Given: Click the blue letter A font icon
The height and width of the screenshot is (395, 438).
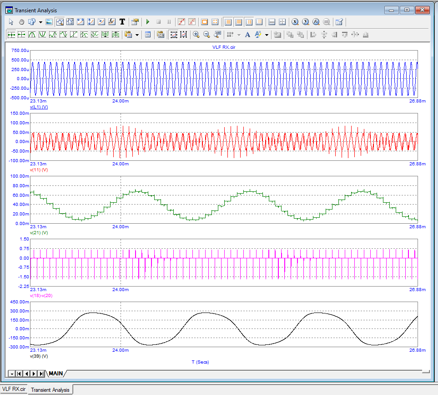Looking at the screenshot, I should click(x=247, y=35).
